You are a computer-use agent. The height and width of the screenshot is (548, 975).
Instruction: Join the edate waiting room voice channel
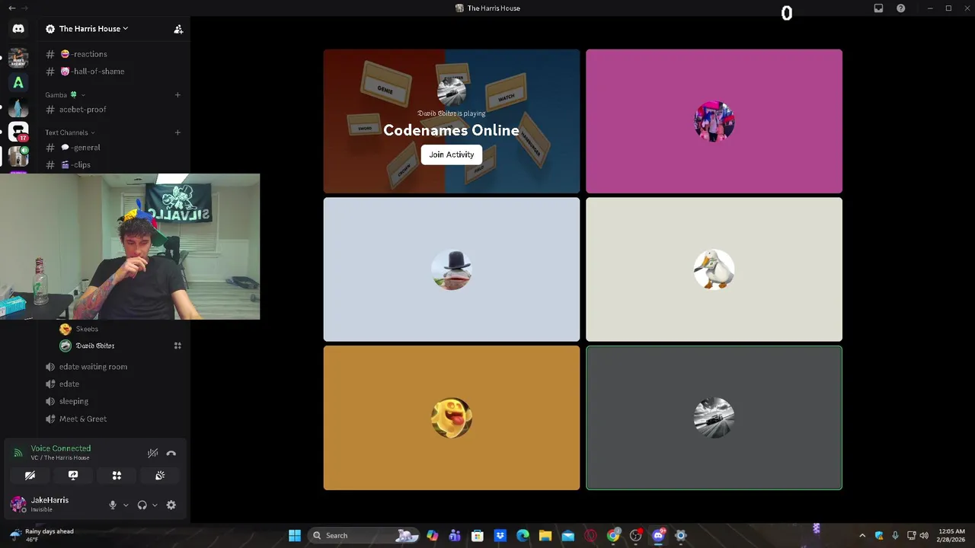pos(113,367)
